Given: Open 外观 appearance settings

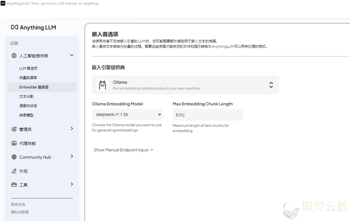Looking at the screenshot, I should point(23,171).
